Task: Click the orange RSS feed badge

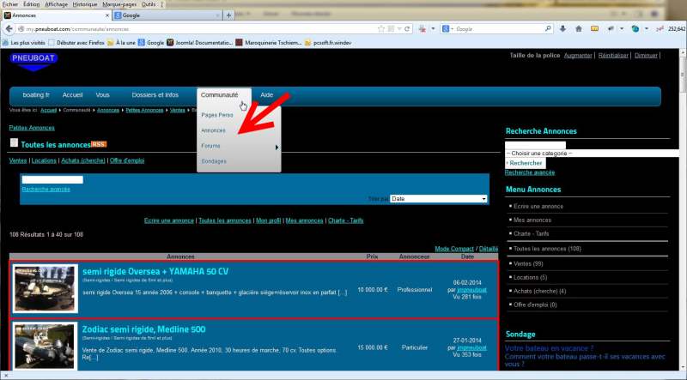Action: [99, 144]
